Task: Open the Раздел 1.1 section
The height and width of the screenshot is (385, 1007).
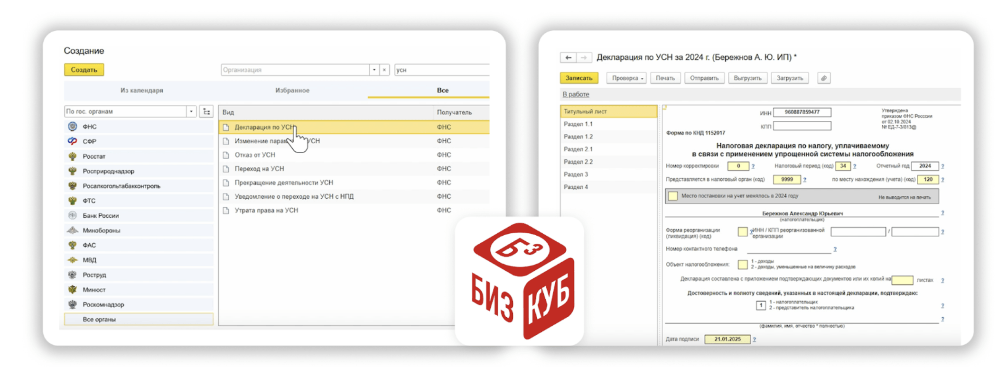Action: click(609, 124)
